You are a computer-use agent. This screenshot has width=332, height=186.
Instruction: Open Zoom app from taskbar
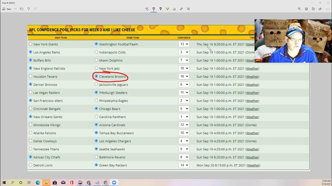pyautogui.click(x=114, y=183)
